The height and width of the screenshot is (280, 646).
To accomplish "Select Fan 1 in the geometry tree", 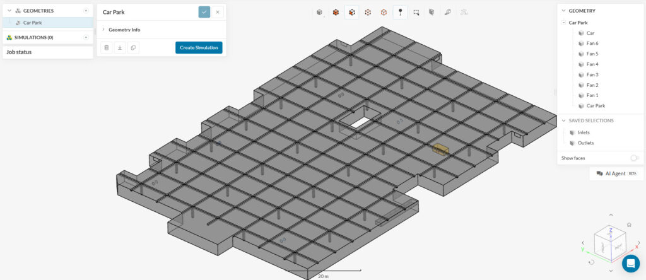I will [x=592, y=95].
